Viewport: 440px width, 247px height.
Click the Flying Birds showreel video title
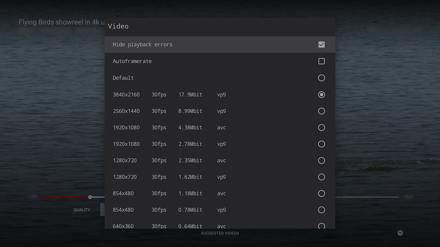(x=62, y=22)
